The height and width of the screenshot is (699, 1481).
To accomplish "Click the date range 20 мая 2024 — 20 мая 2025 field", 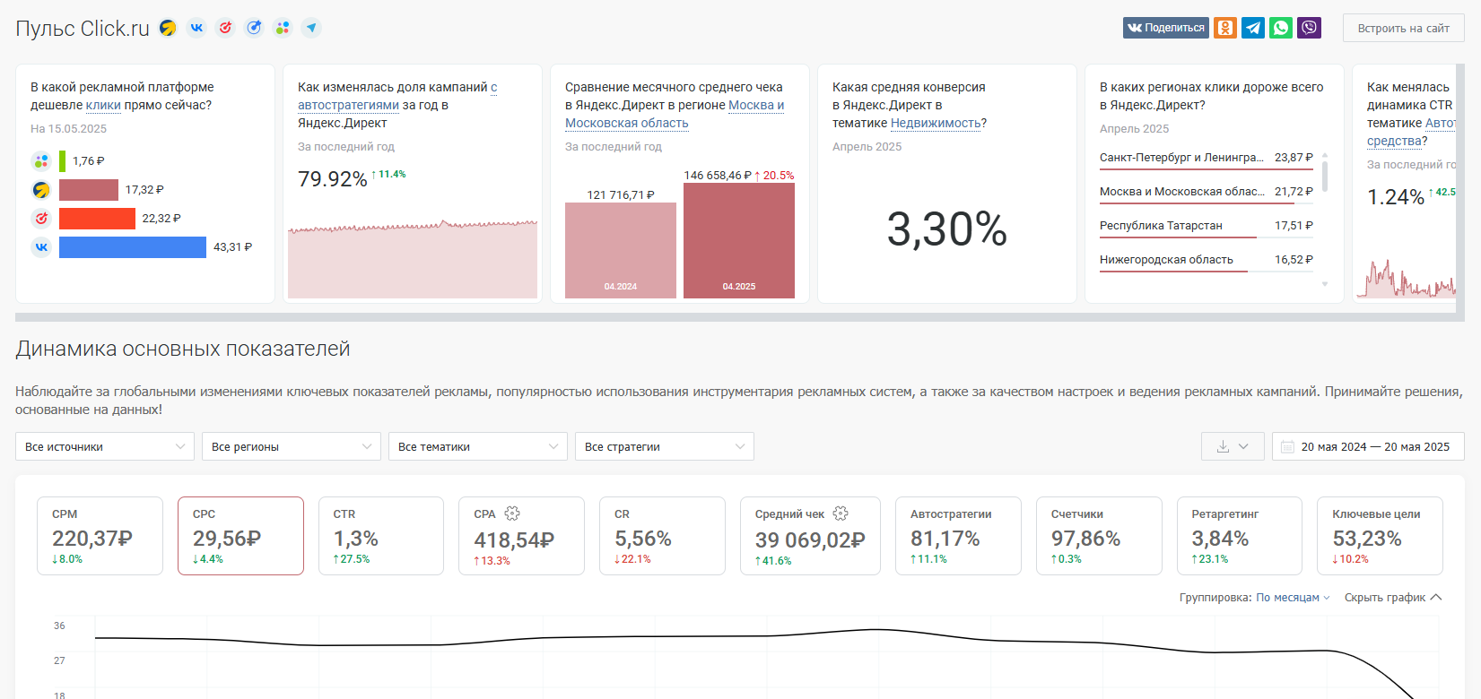I will 1368,446.
